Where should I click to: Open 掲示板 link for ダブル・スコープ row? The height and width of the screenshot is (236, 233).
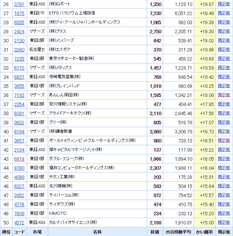224,159
